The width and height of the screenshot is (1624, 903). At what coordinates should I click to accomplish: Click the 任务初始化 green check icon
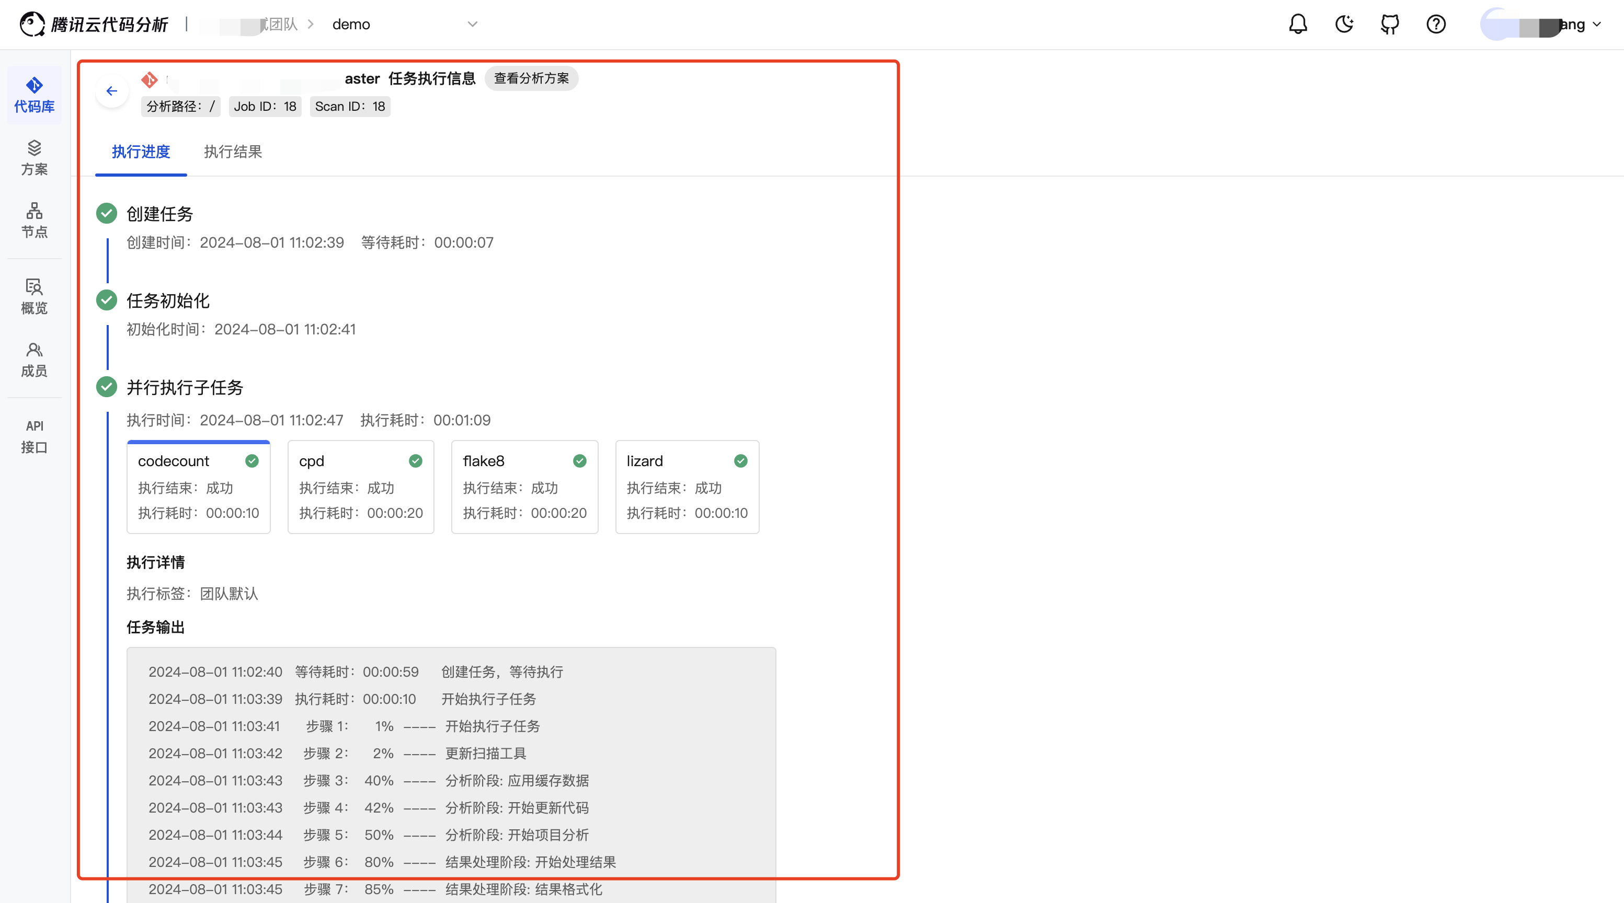coord(107,300)
